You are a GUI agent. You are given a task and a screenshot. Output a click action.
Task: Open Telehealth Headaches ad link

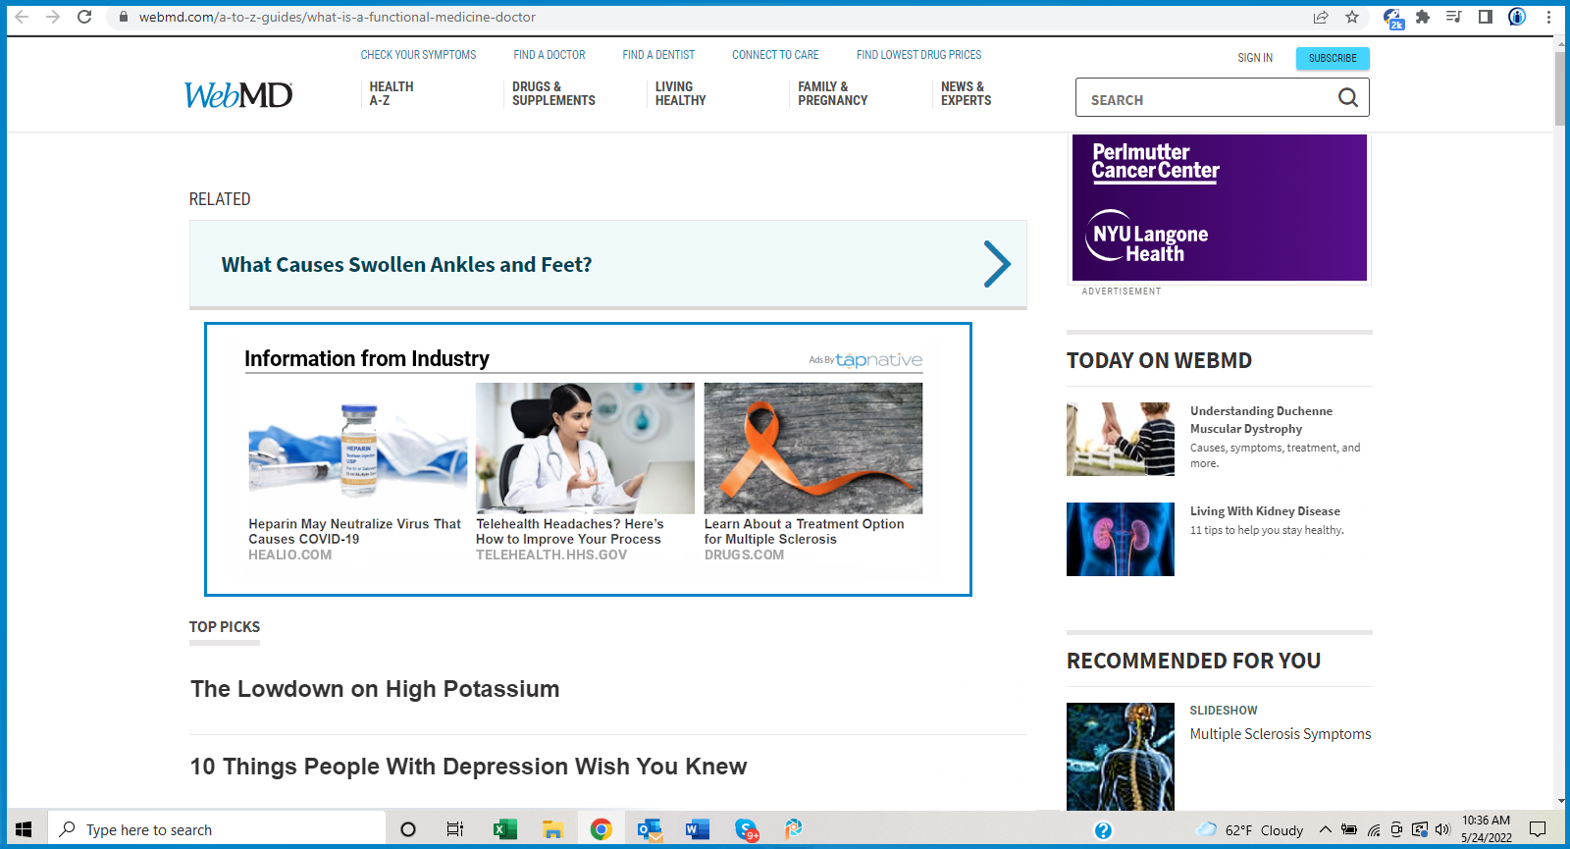point(570,531)
